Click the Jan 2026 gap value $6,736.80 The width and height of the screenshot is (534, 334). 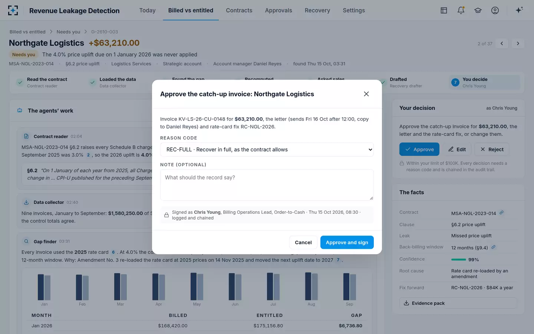click(350, 326)
